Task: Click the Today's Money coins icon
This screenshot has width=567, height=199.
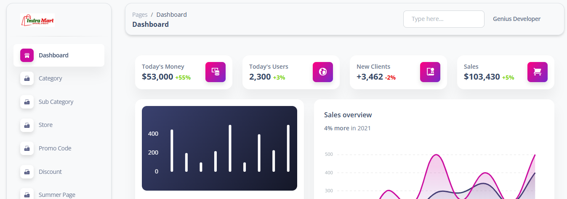Action: tap(216, 72)
